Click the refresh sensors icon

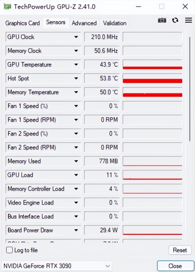pos(175,20)
